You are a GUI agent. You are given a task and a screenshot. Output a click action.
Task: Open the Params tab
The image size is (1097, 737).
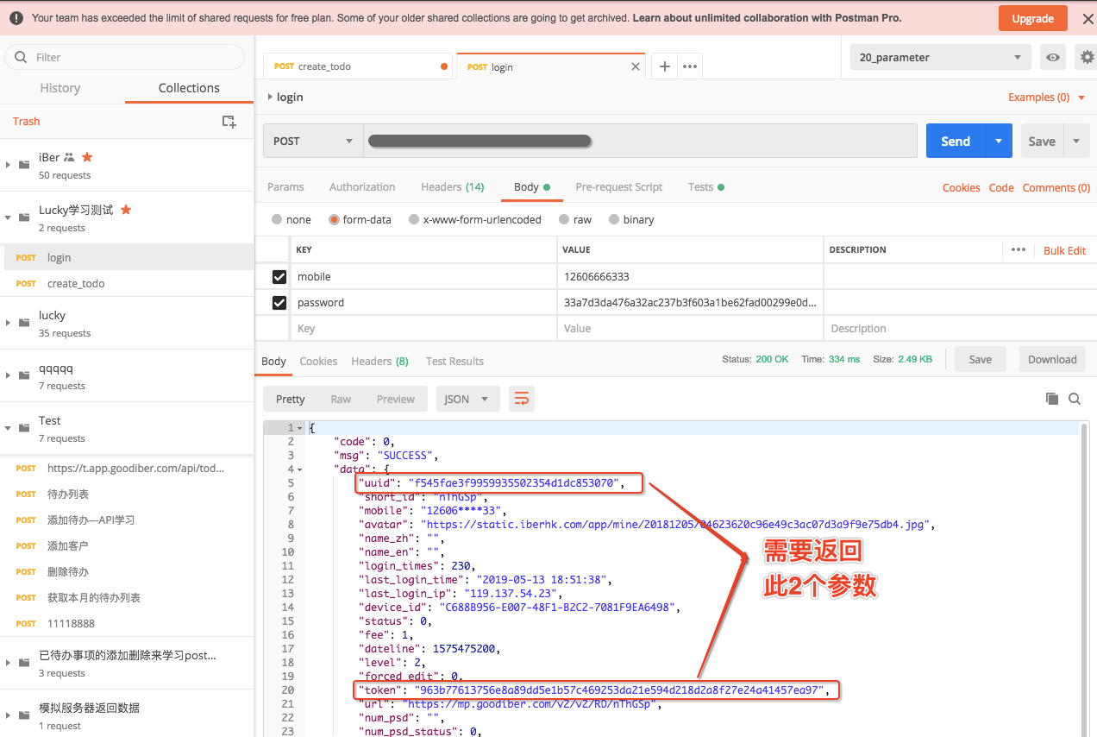(285, 187)
